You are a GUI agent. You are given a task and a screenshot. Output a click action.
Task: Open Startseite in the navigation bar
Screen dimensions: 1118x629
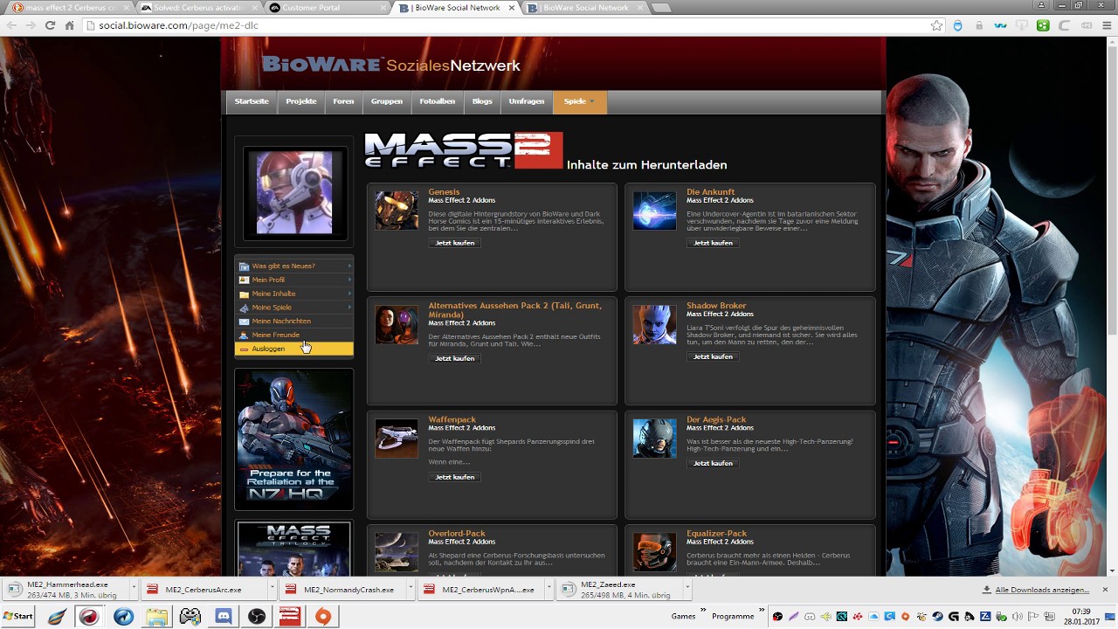252,101
